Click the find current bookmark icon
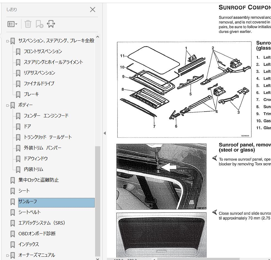Image resolution: width=271 pixels, height=260 pixels. (51, 24)
